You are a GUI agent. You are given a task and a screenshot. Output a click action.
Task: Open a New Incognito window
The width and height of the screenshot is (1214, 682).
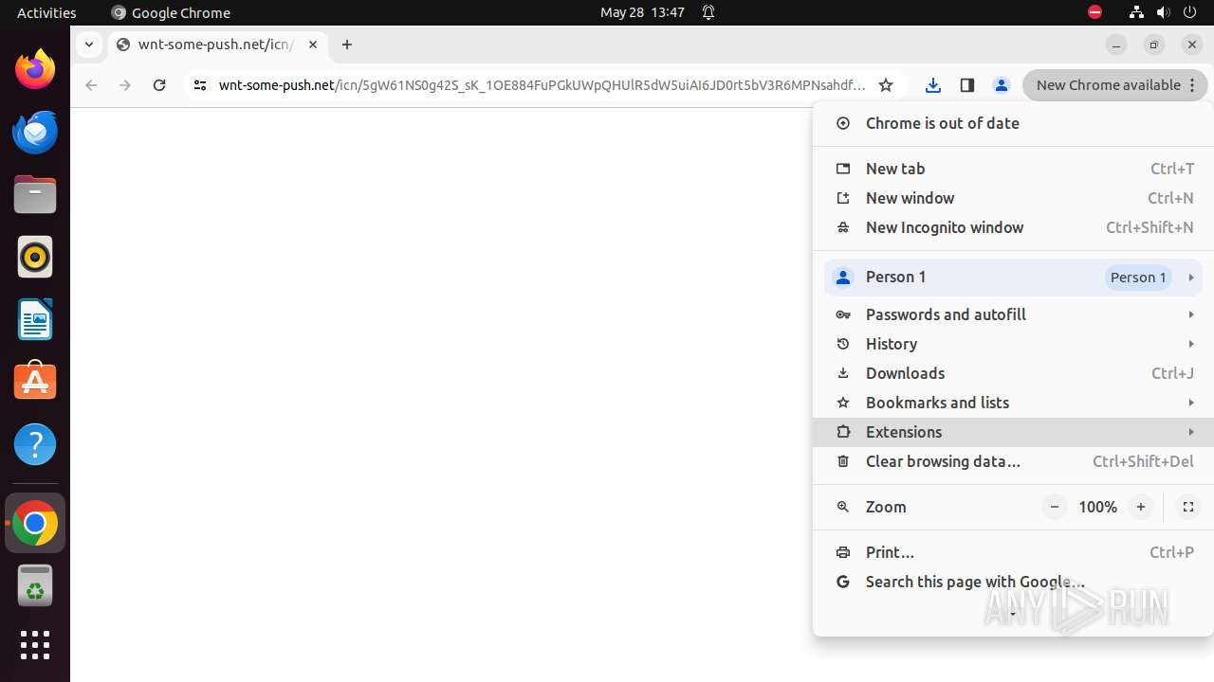pyautogui.click(x=1013, y=227)
